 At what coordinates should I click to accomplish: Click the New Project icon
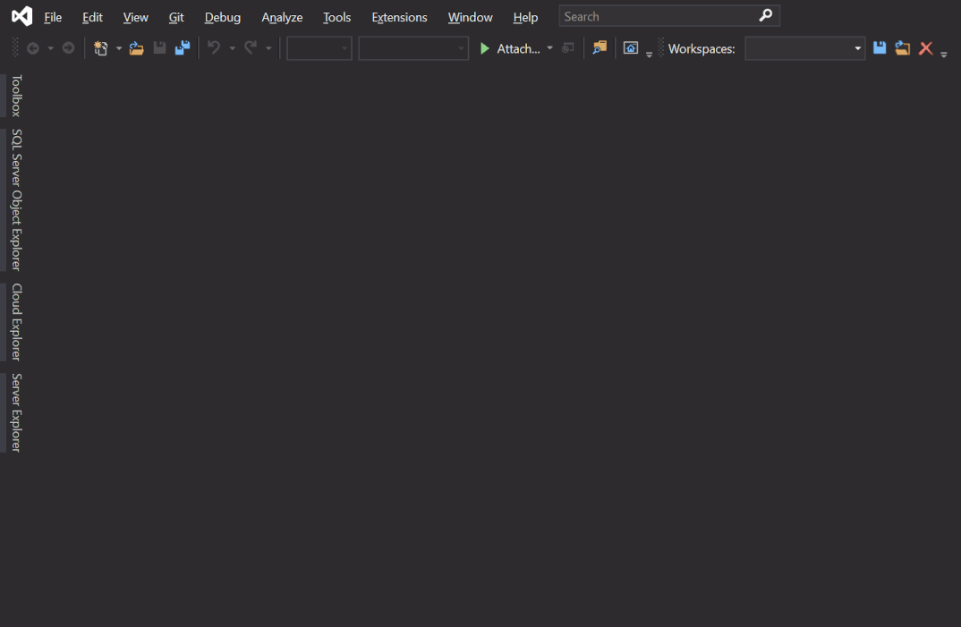(x=101, y=48)
